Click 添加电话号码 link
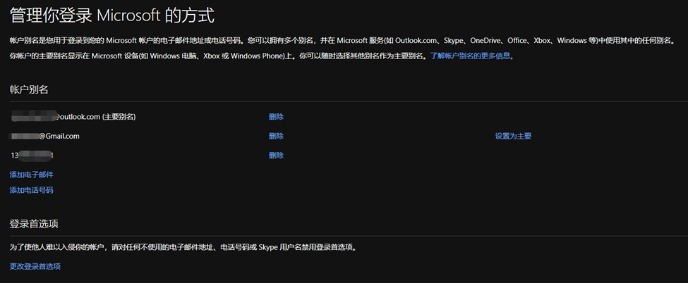 coord(32,189)
